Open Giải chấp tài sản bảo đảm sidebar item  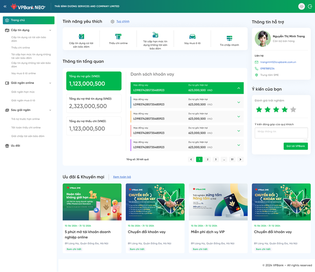[28, 136]
